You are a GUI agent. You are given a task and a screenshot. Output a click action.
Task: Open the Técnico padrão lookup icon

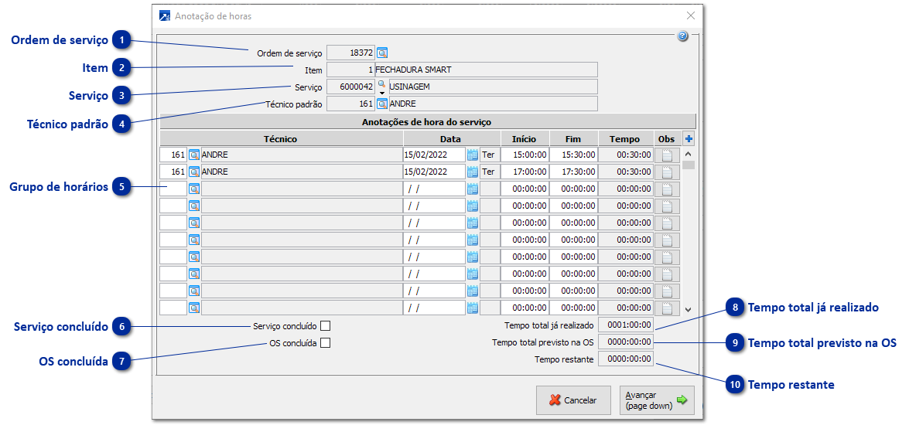[381, 104]
